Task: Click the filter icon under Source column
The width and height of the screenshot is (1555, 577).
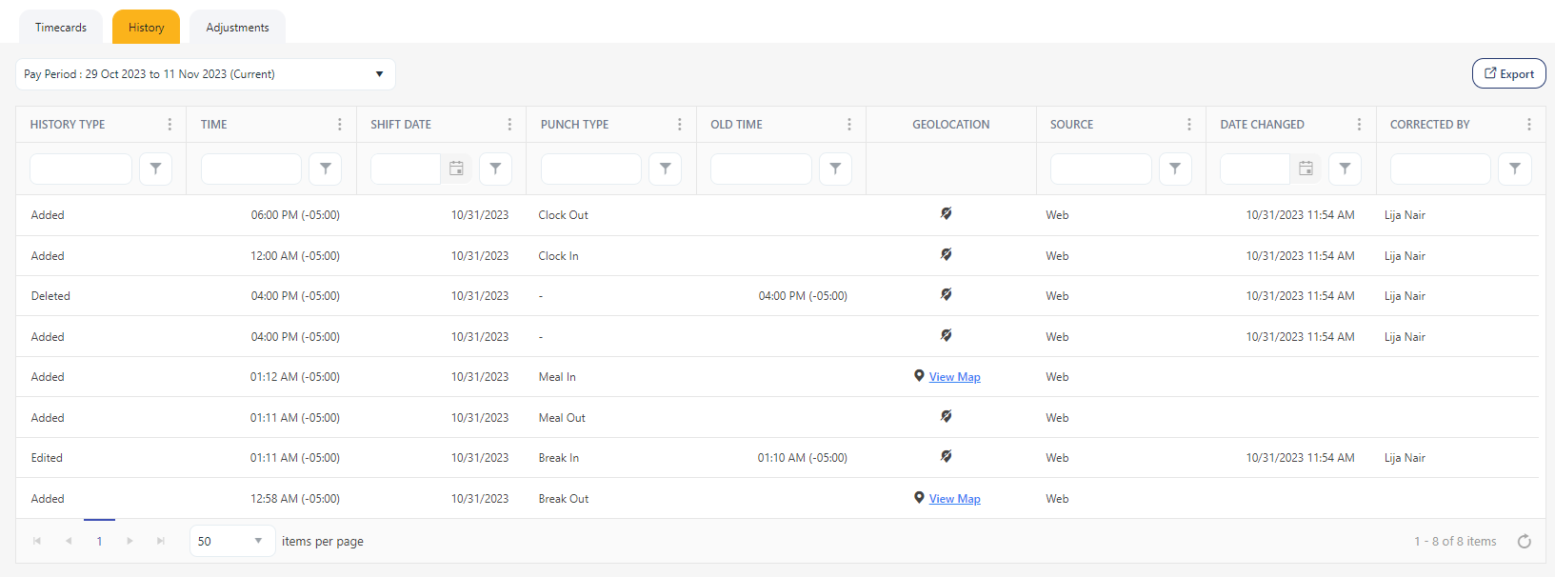Action: (1175, 169)
